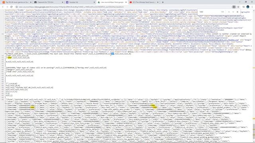Bookmark this page with the star icon

(x=238, y=7)
